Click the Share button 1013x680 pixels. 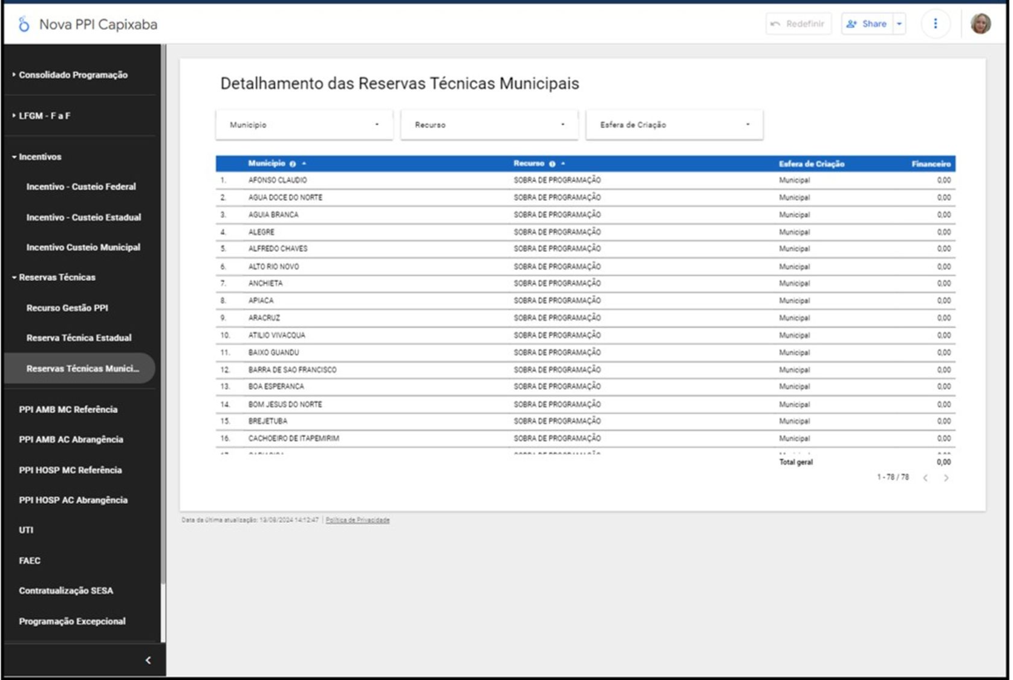867,24
